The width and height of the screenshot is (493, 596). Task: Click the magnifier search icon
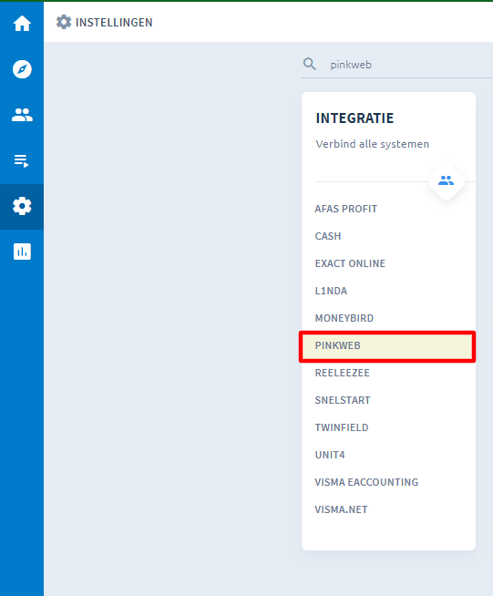[310, 64]
